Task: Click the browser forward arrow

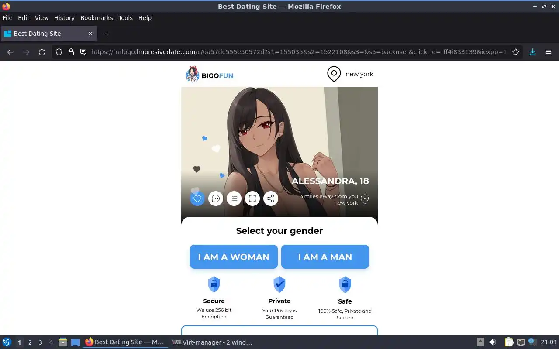Action: [26, 52]
